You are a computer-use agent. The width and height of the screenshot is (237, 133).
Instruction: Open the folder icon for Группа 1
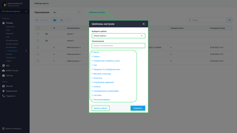tap(46, 34)
